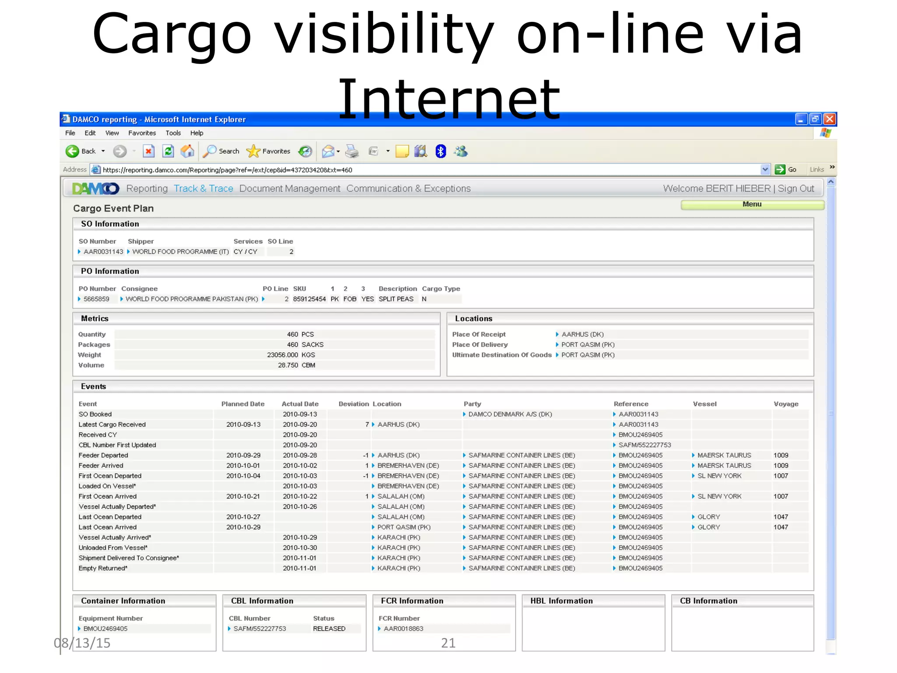Click the Print icon
The height and width of the screenshot is (673, 897).
coord(352,152)
